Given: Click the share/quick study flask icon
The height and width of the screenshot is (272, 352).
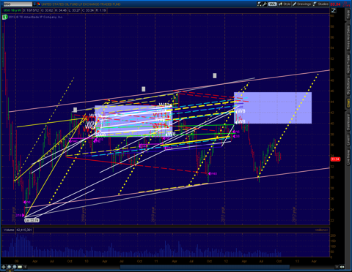Looking at the screenshot, I should click(259, 4).
